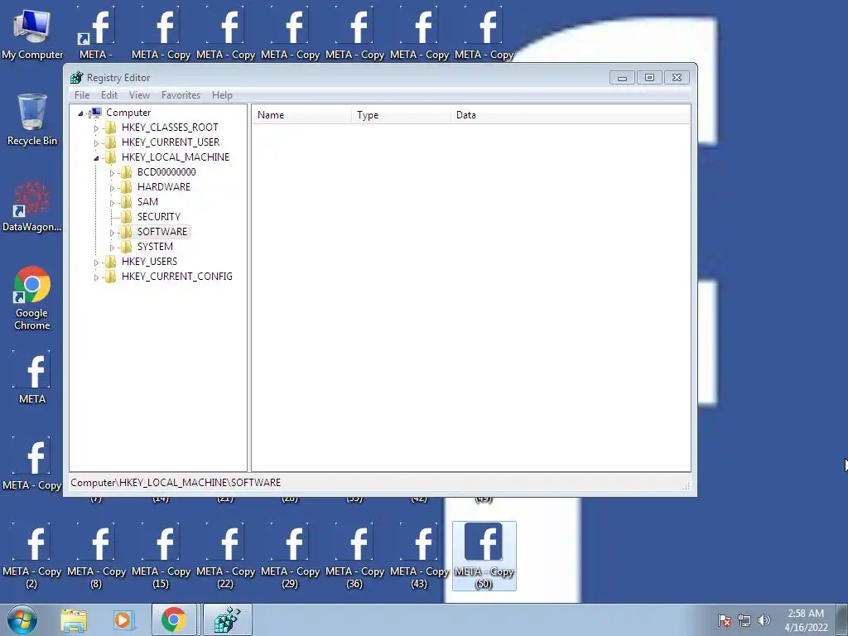Select HKEY_CURRENT_CONFIG label
This screenshot has height=636, width=848.
coord(177,277)
